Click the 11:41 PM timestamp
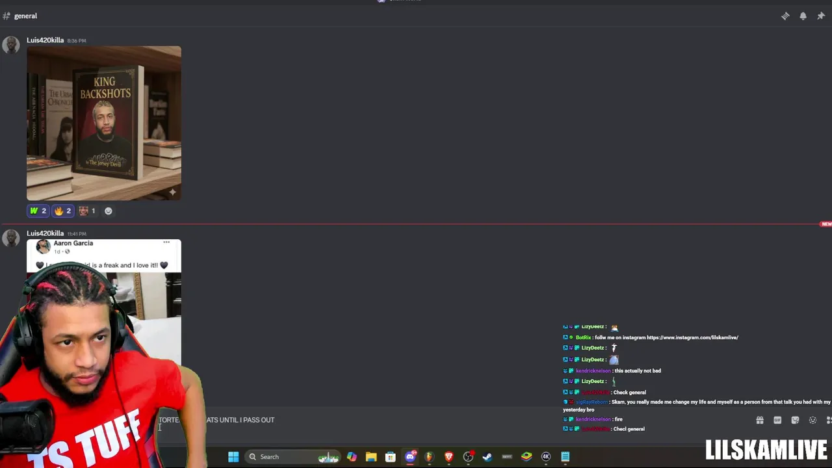The image size is (832, 468). click(77, 234)
